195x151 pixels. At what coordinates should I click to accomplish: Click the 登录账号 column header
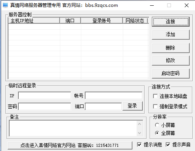102,21
